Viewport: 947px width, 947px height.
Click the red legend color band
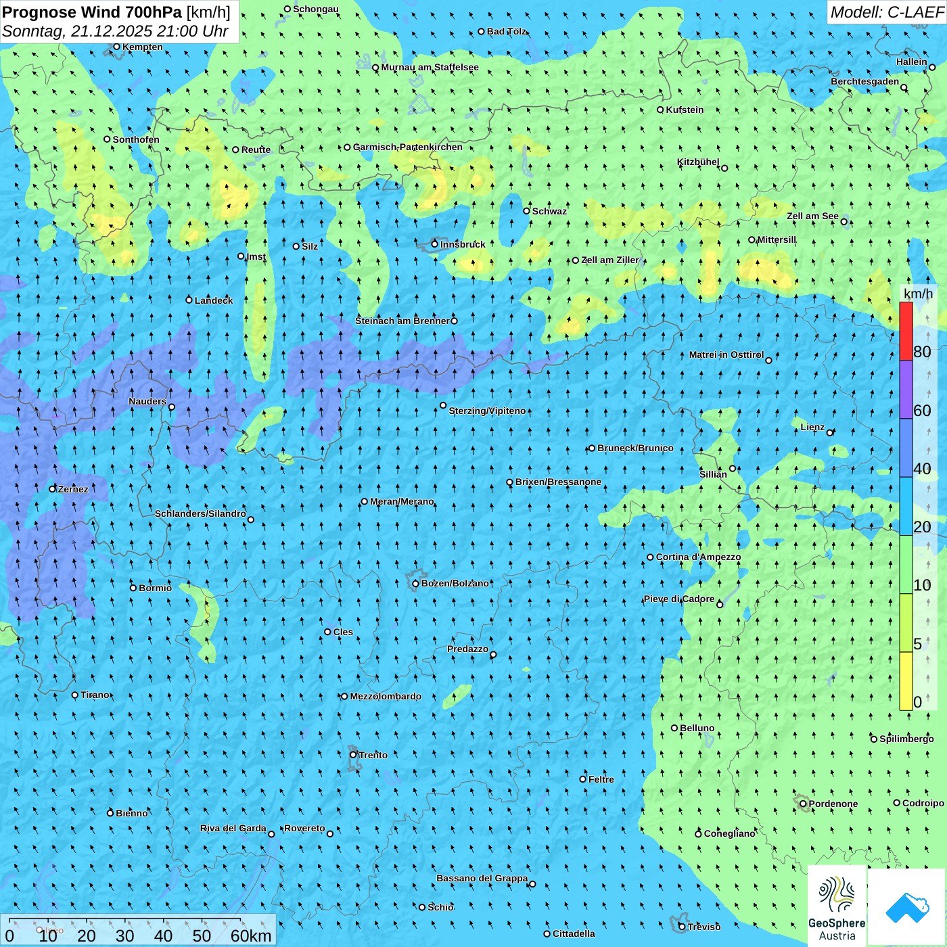[906, 331]
